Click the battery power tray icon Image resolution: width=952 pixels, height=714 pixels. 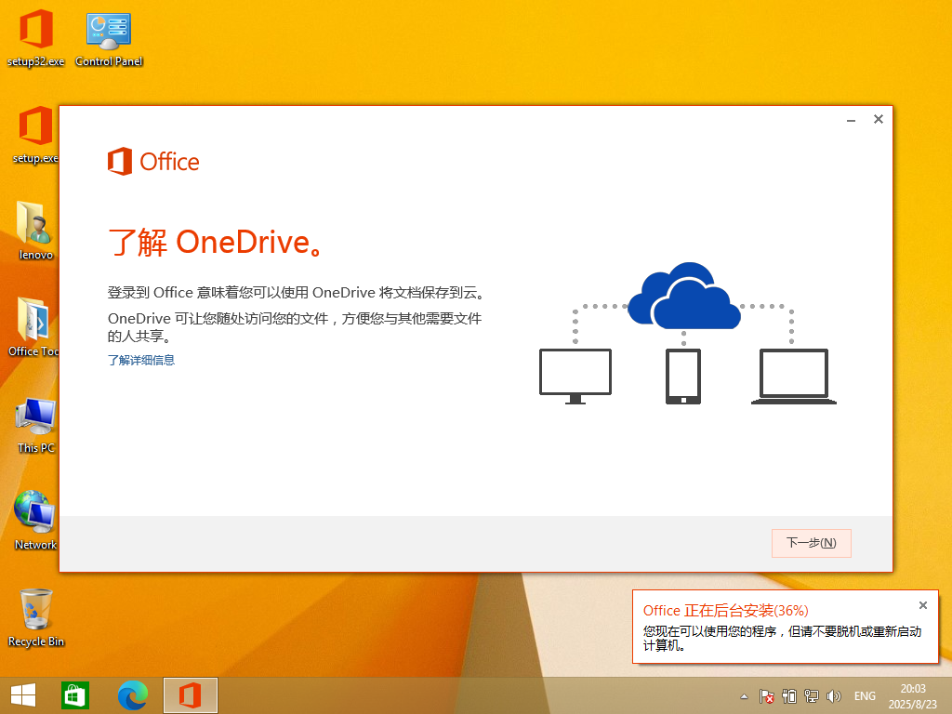(789, 696)
